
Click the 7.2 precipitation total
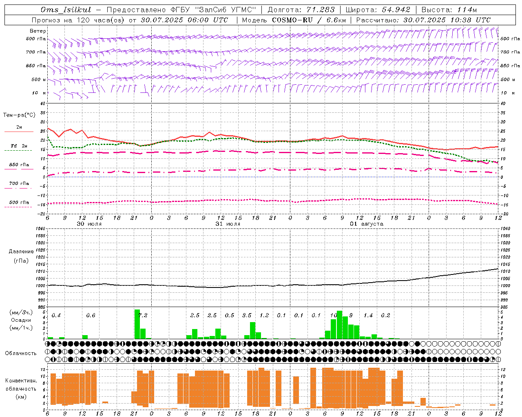pos(143,315)
